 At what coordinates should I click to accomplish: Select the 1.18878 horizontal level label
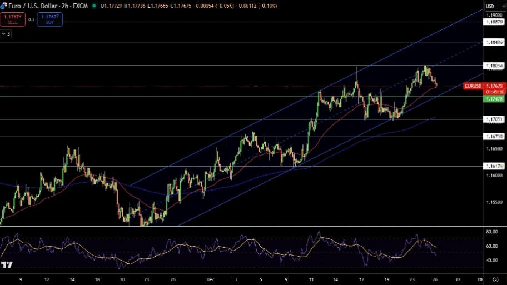click(494, 22)
